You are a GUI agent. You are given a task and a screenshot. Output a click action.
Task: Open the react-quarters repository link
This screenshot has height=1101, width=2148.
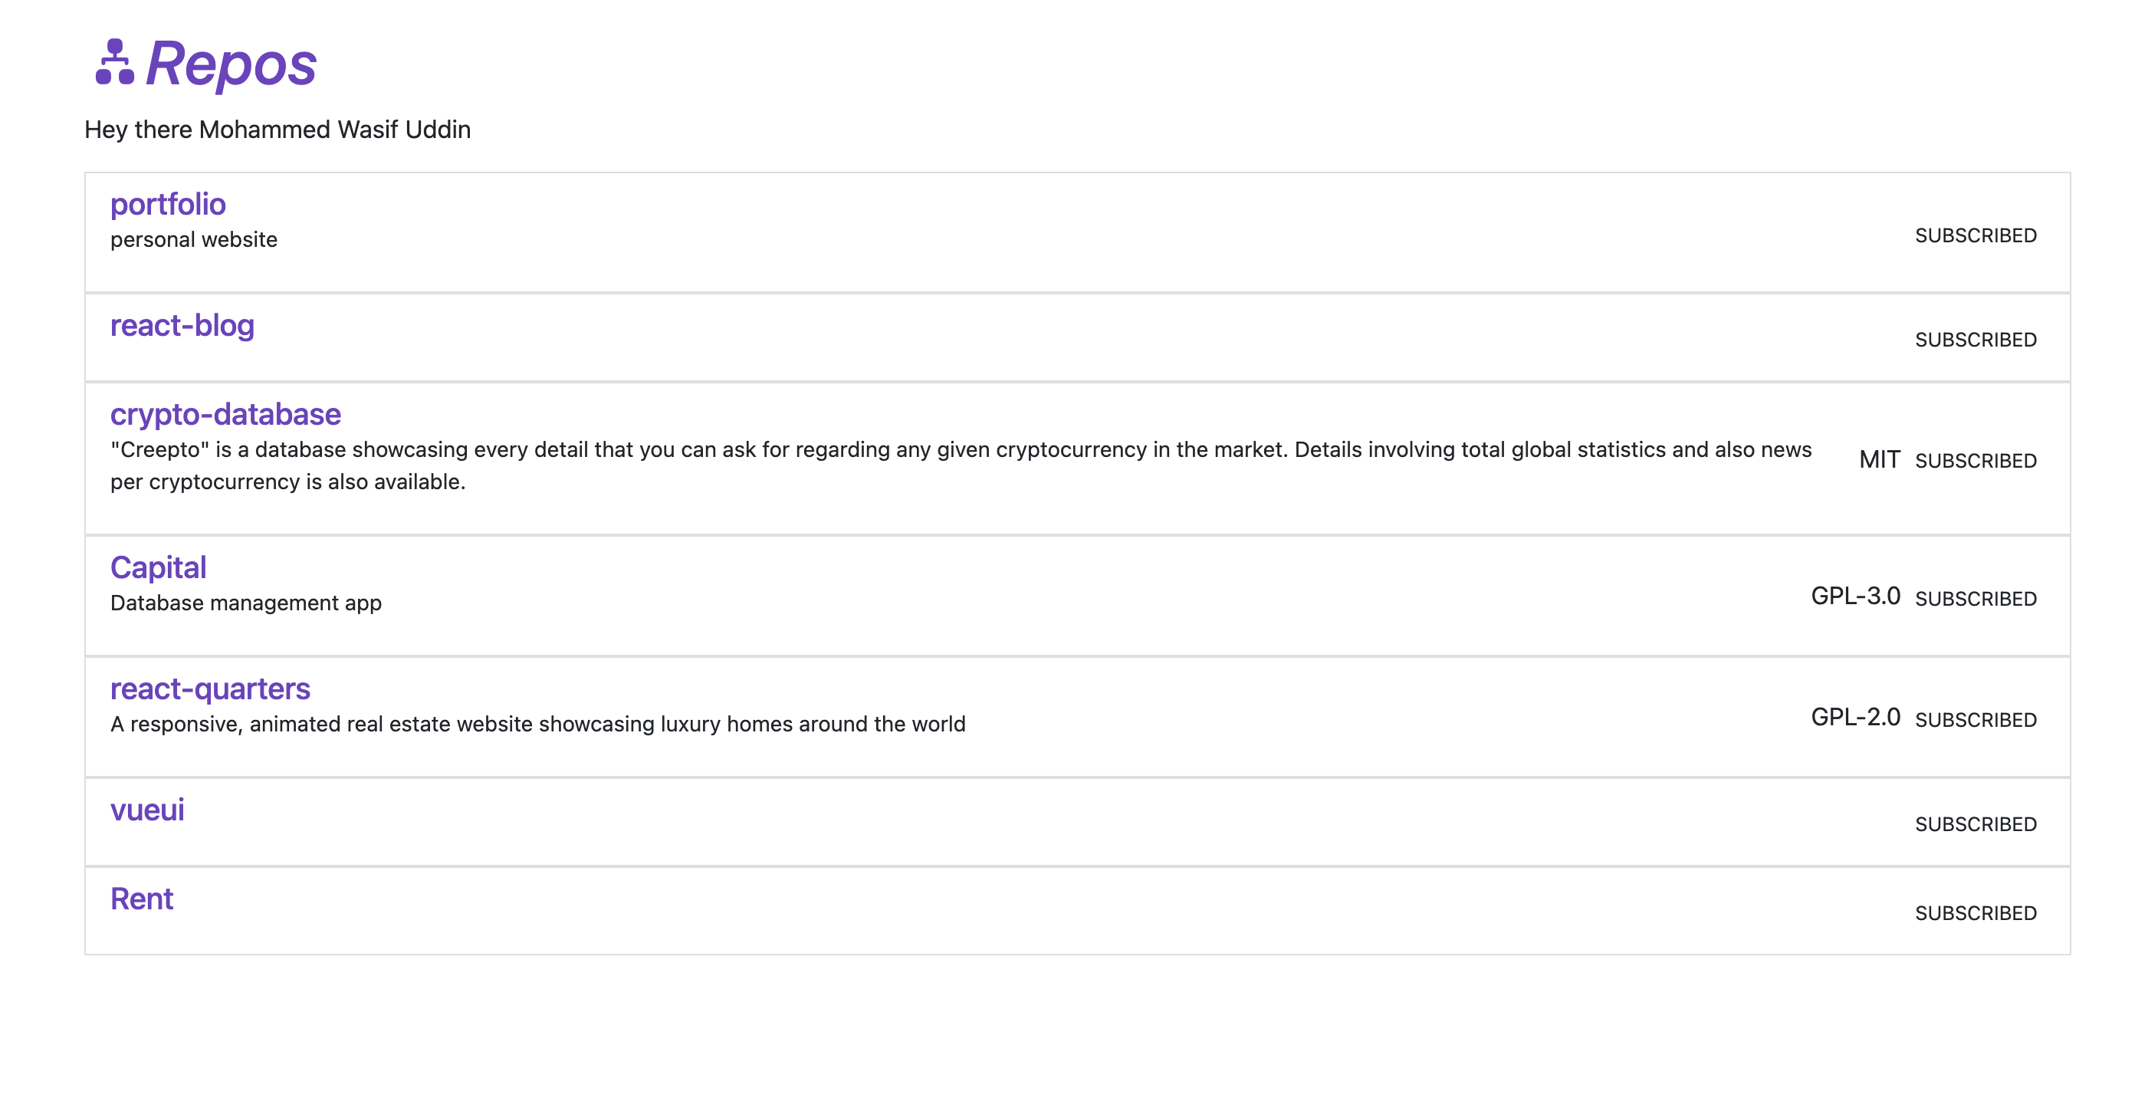click(210, 689)
